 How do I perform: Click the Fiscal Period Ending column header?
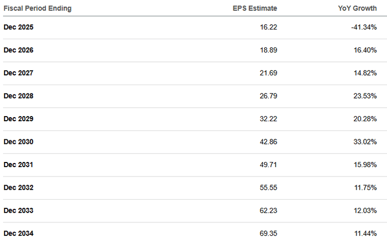38,8
